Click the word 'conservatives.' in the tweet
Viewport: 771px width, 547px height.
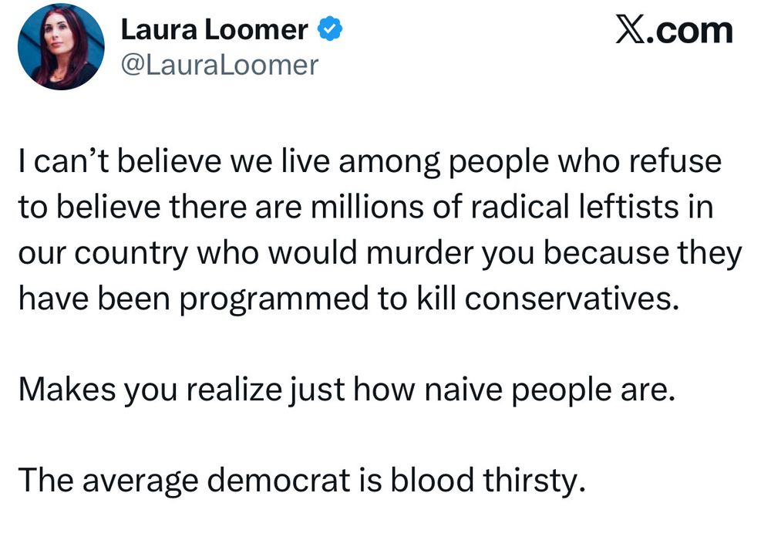572,298
